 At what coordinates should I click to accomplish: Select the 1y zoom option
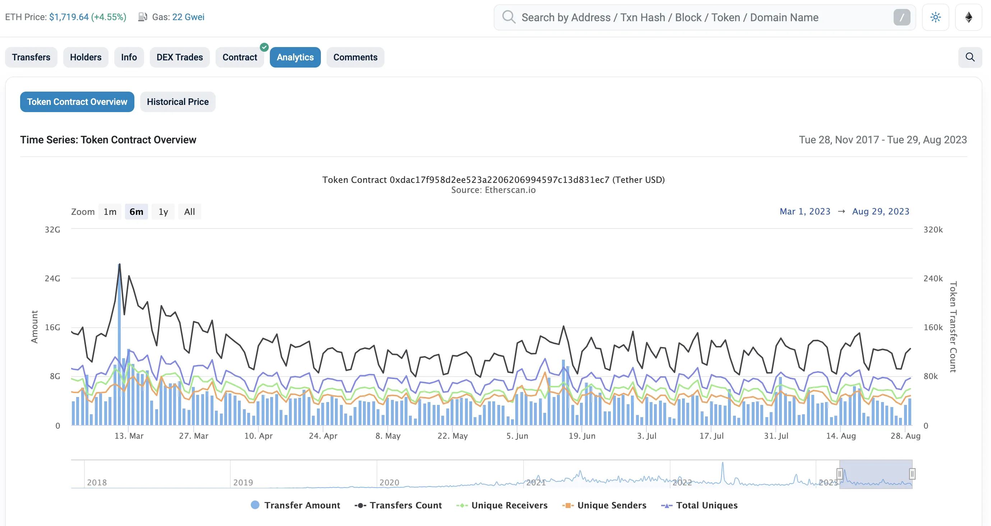(x=162, y=211)
